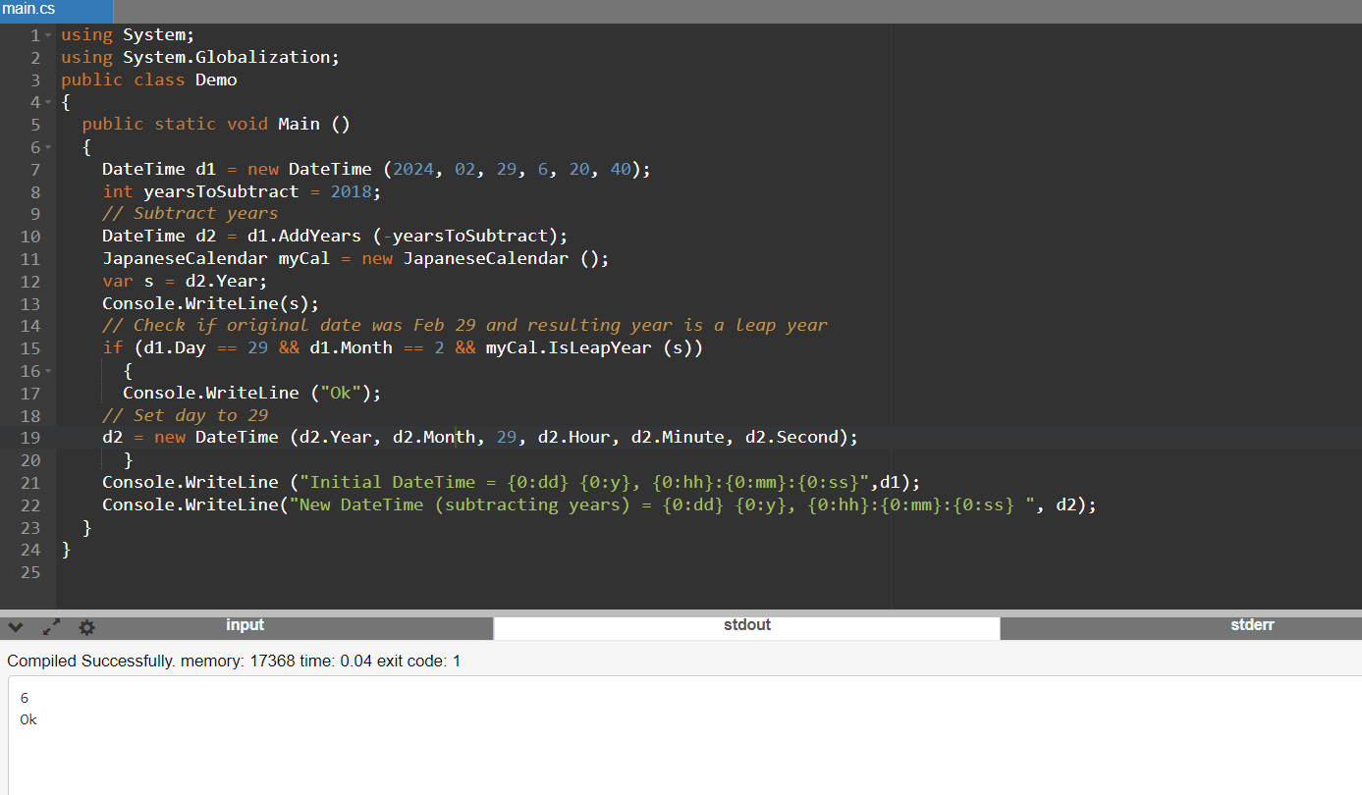Screen dimensions: 1362x795
Task: Switch to the main.cs file tab
Action: 56,10
